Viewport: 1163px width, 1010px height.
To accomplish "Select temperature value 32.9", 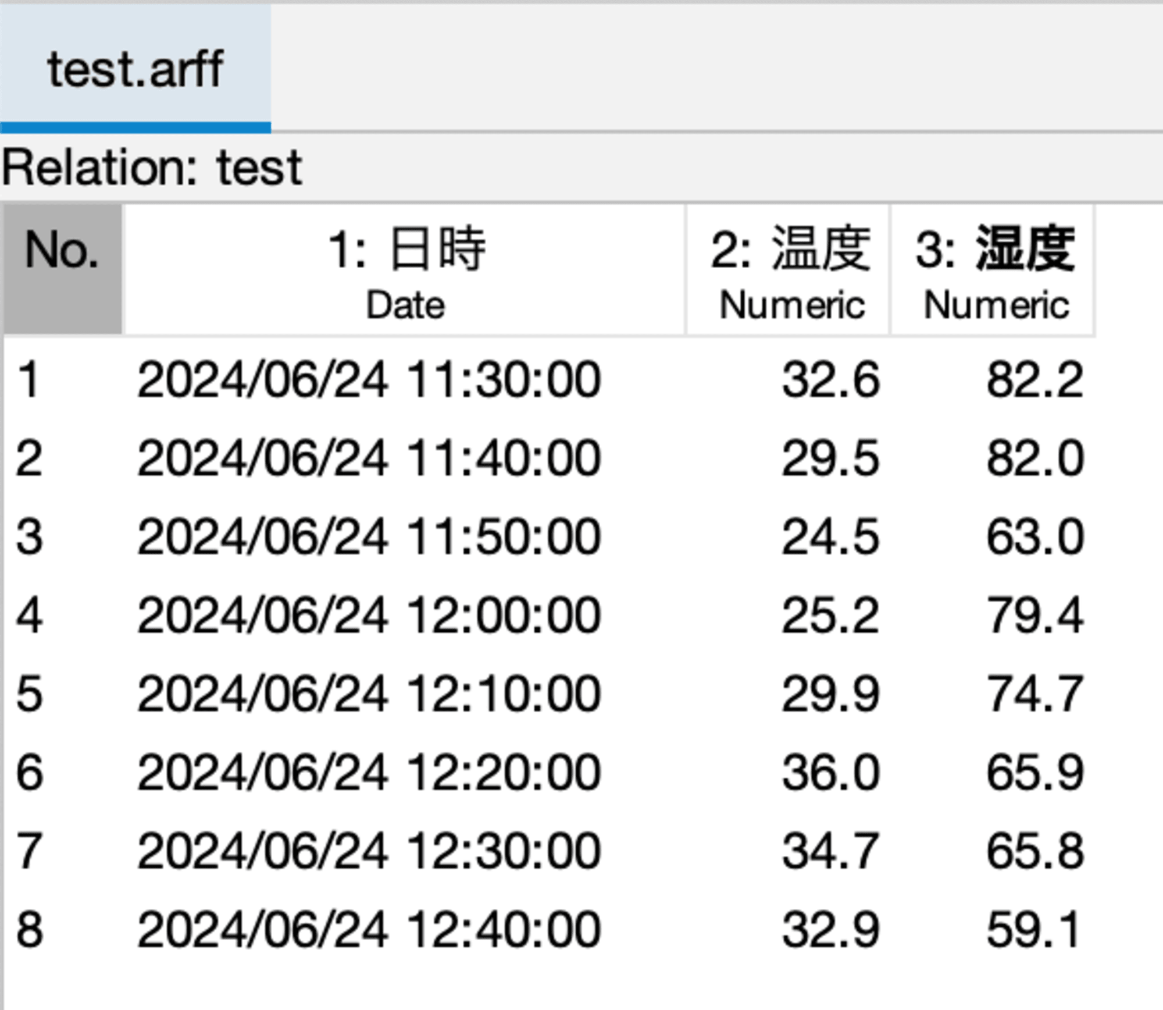I will tap(788, 929).
